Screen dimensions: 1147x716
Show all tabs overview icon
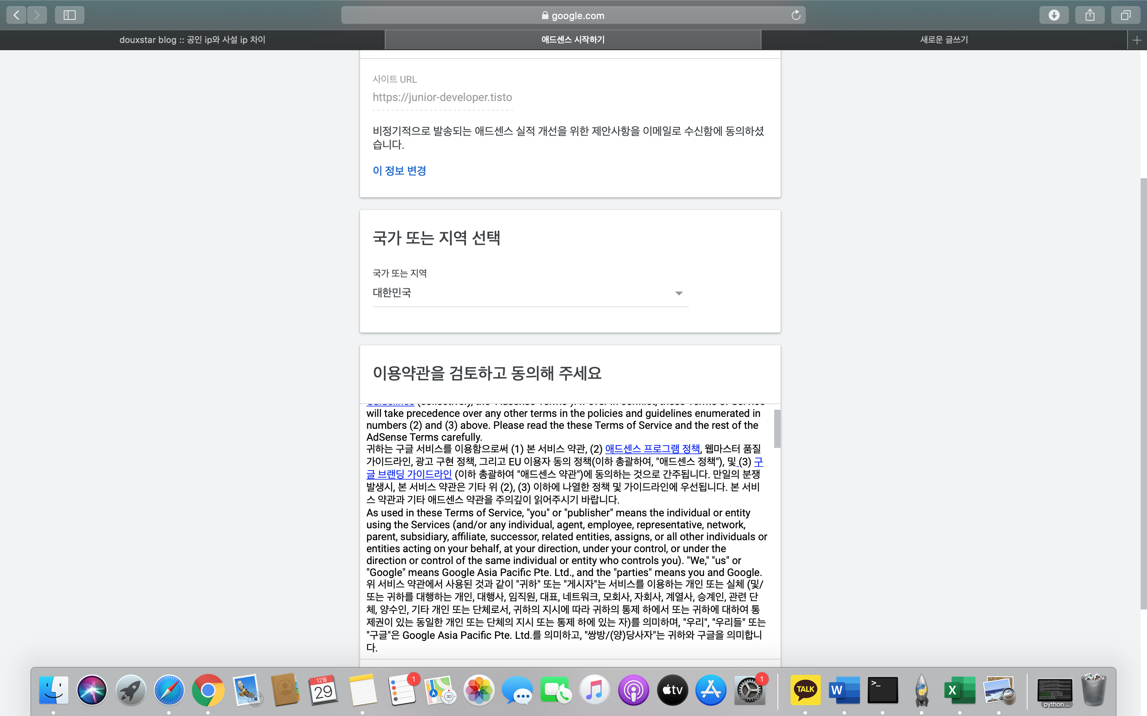coord(1125,15)
